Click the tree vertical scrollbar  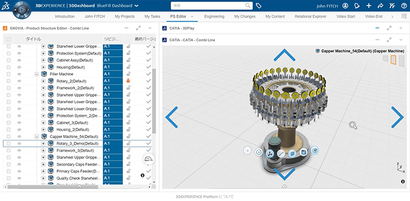154,101
